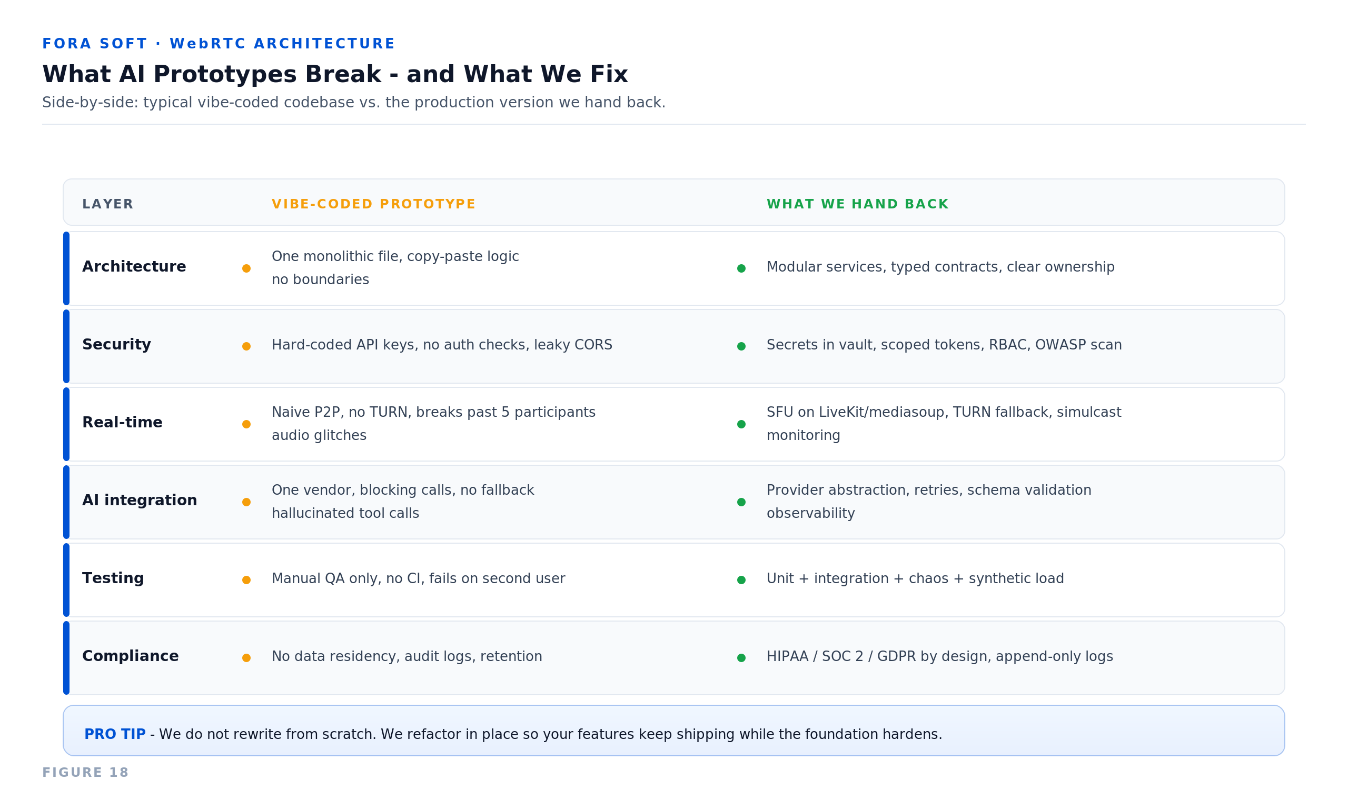Screen dimensions: 1348x800
Task: Click the green dot in the AI integration row
Action: (741, 502)
